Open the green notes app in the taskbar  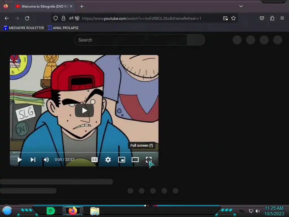(51, 211)
